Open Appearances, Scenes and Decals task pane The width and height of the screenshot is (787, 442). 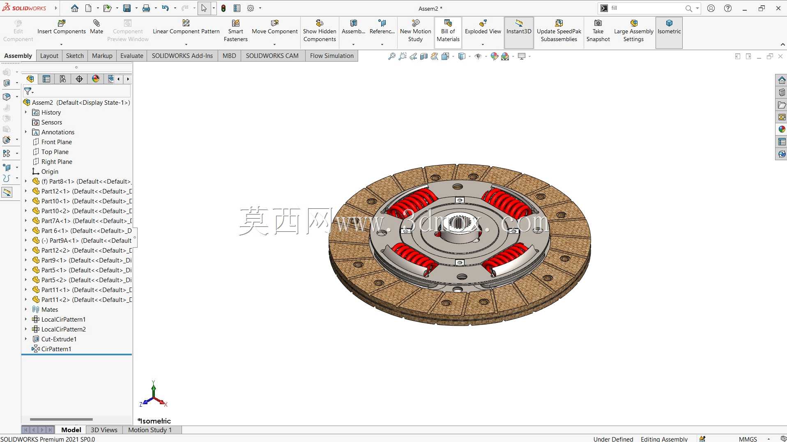782,129
